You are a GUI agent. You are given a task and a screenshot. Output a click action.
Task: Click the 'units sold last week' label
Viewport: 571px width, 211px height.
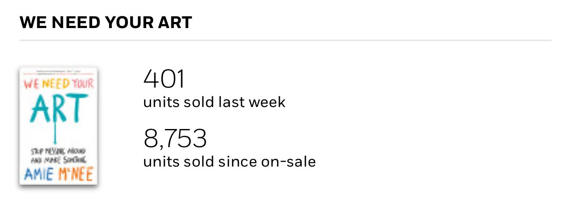[x=214, y=102]
